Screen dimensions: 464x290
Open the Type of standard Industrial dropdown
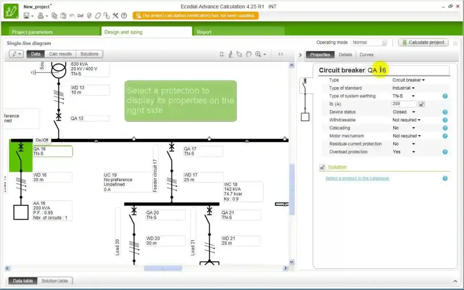pyautogui.click(x=403, y=88)
